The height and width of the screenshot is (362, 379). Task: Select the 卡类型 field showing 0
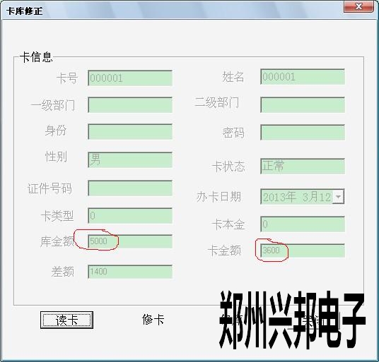(x=130, y=216)
